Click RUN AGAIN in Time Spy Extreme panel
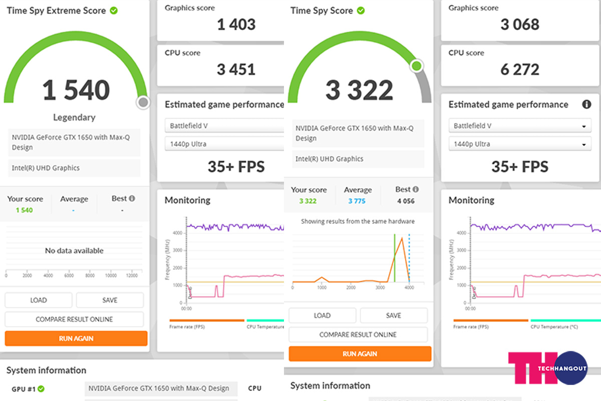601x401 pixels. point(76,338)
